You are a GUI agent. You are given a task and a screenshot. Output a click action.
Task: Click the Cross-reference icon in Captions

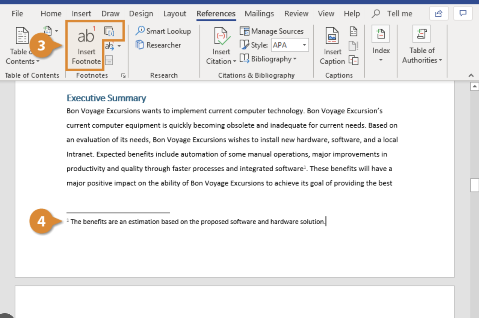pyautogui.click(x=354, y=61)
